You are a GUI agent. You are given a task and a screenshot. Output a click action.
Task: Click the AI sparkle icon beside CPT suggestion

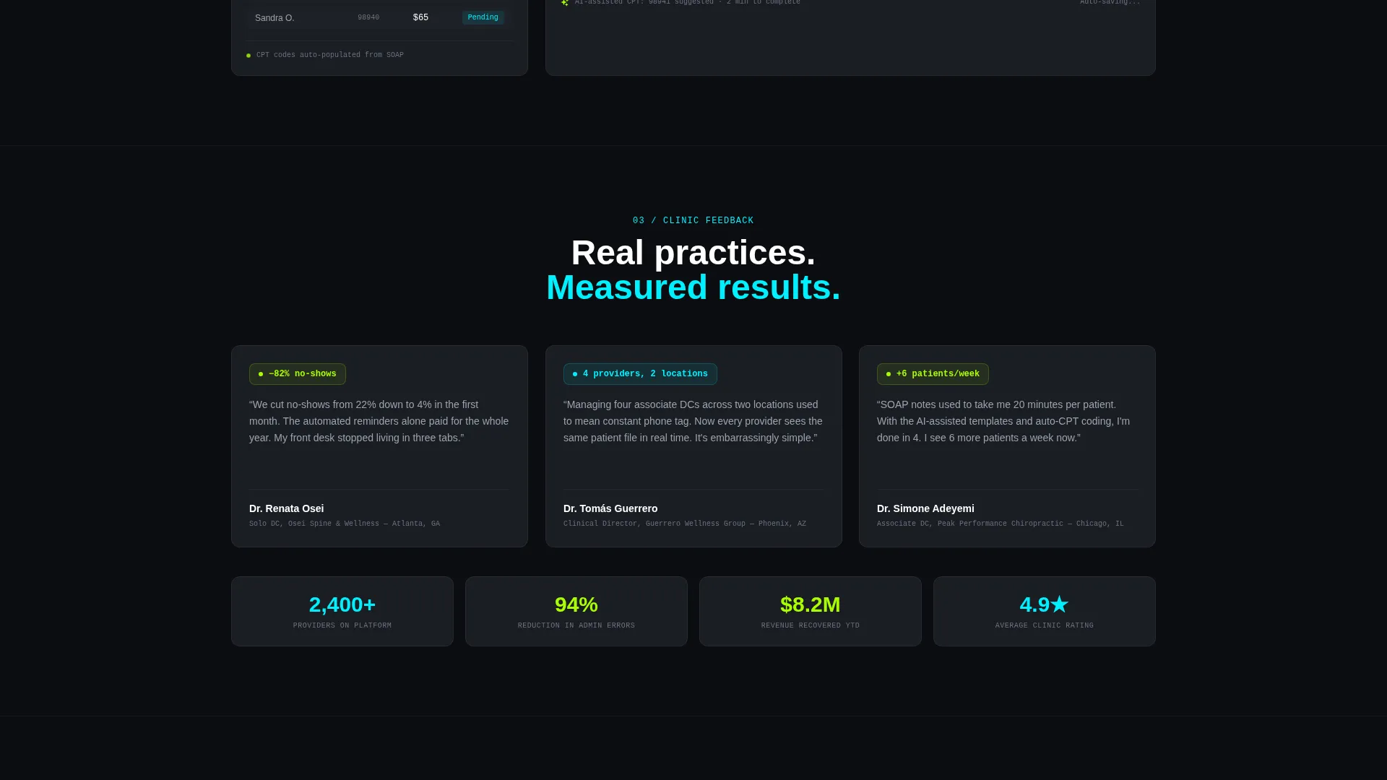(565, 2)
